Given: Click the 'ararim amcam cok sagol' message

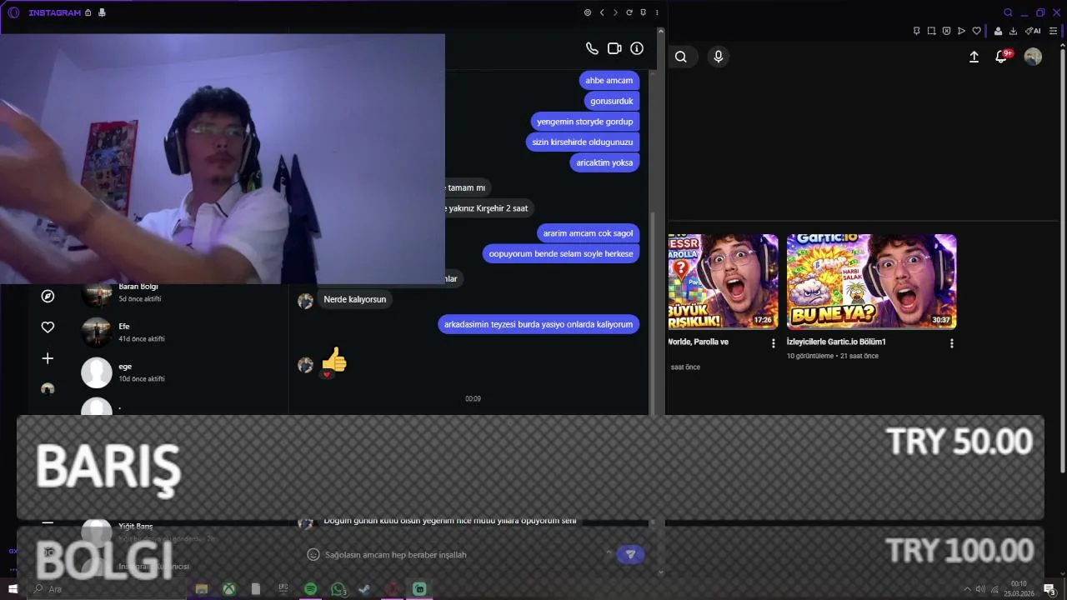Looking at the screenshot, I should coord(588,233).
